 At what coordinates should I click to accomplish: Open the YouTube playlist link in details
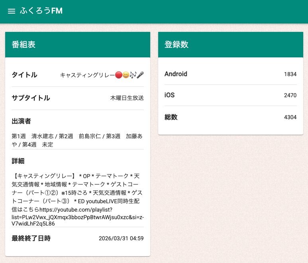[78, 216]
